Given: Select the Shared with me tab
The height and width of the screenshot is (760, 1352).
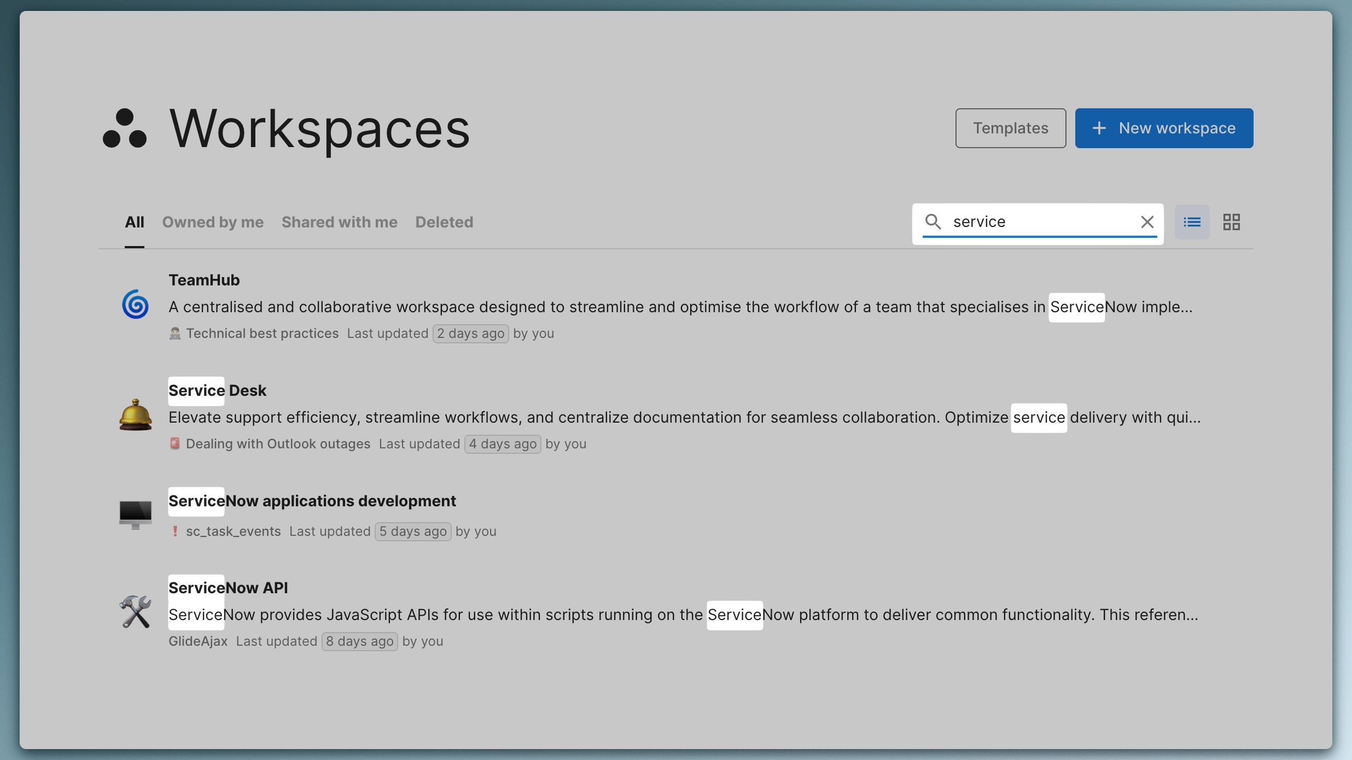Looking at the screenshot, I should (x=339, y=222).
